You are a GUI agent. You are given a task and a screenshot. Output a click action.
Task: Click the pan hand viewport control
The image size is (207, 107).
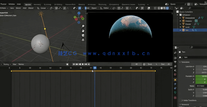coord(83,31)
